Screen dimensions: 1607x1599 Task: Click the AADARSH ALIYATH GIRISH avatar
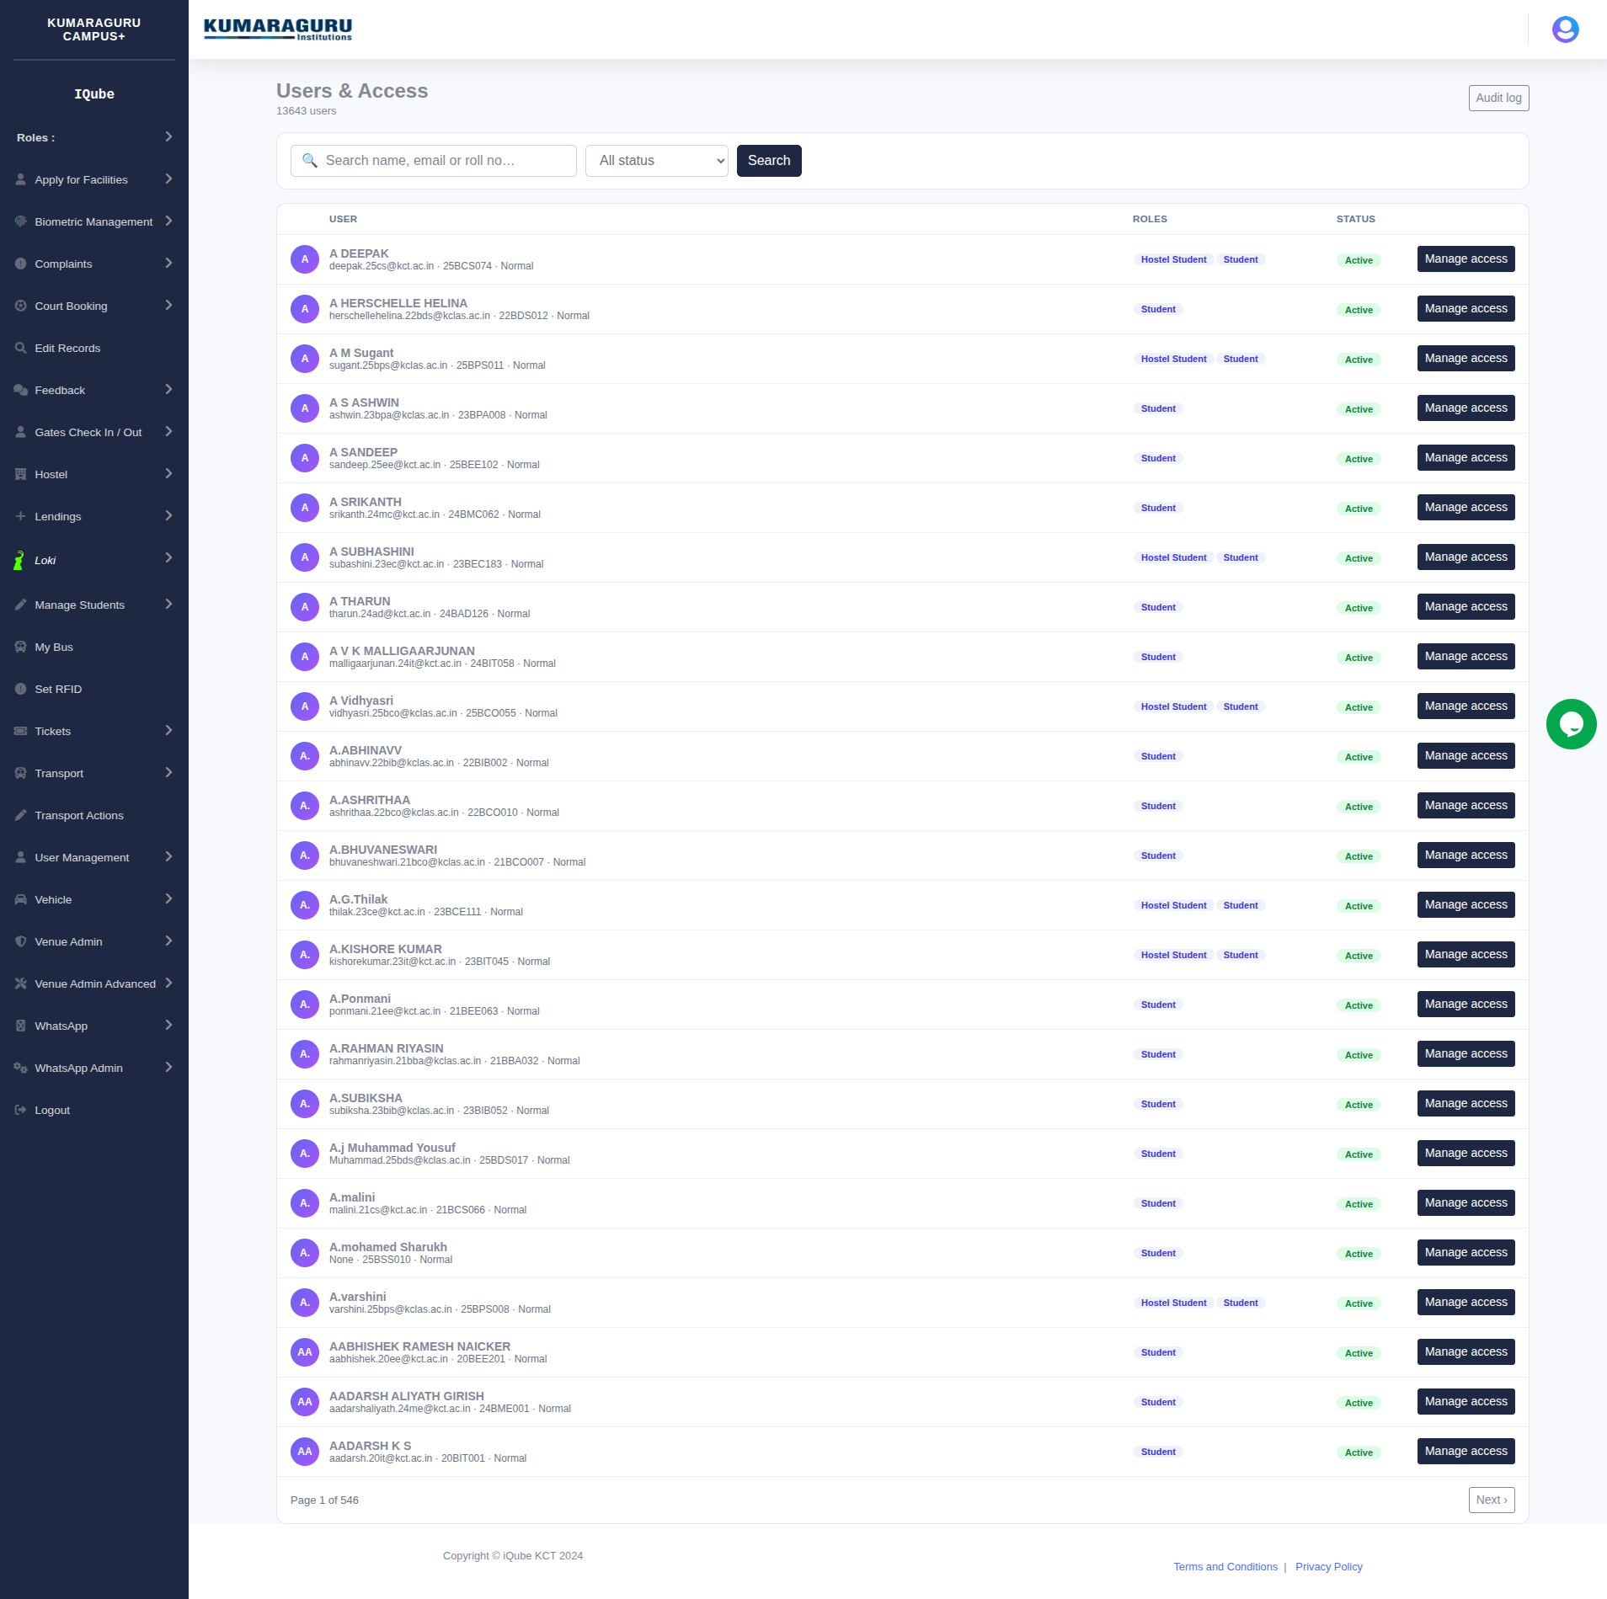click(x=305, y=1402)
